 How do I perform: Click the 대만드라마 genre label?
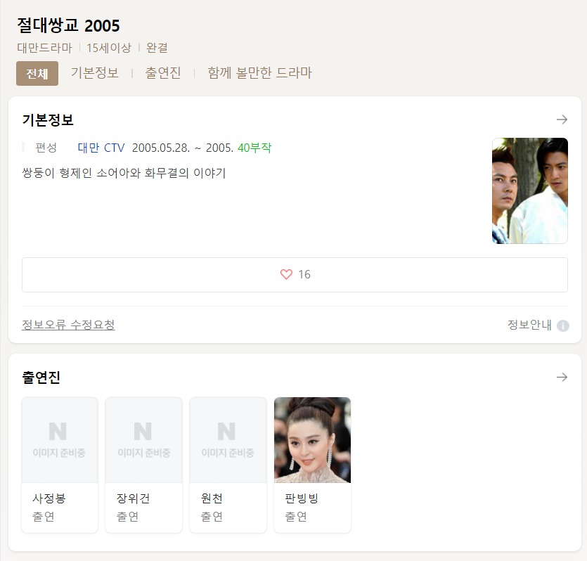[x=44, y=48]
